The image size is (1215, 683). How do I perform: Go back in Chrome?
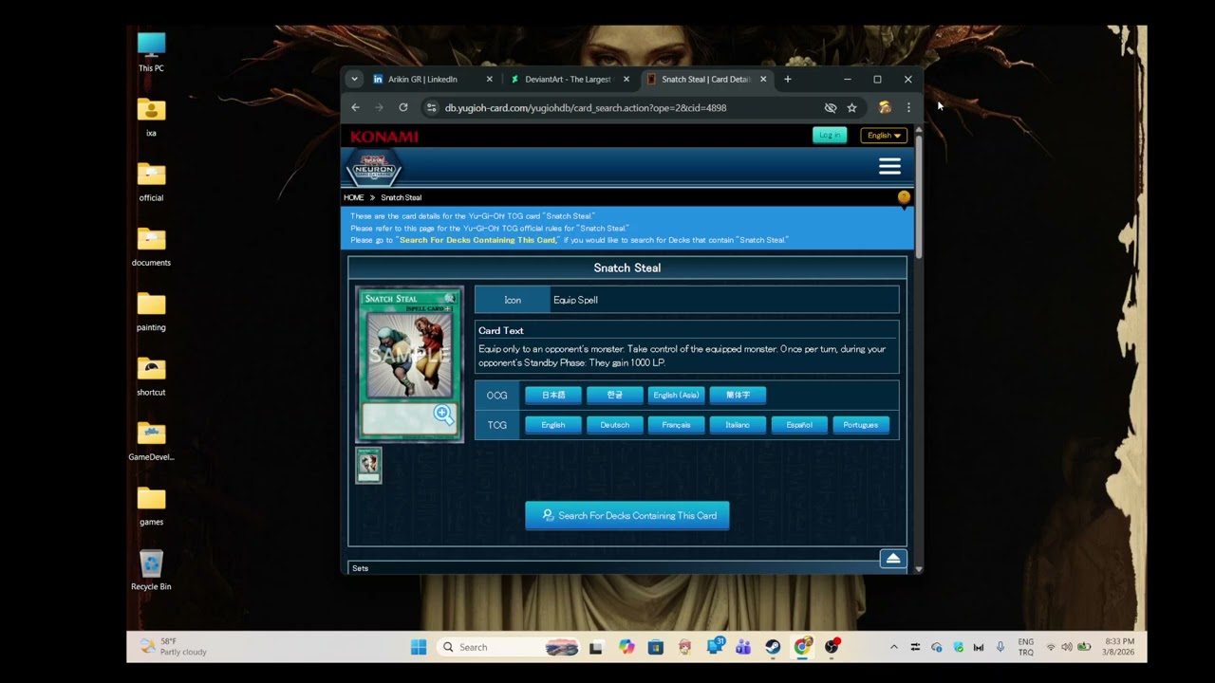coord(355,108)
